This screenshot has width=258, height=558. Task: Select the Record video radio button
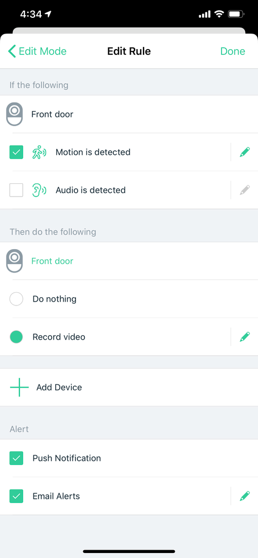click(x=16, y=337)
